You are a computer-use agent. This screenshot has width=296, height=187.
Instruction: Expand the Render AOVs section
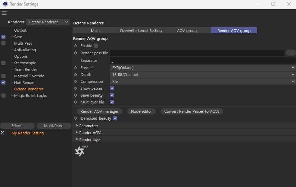[90, 133]
